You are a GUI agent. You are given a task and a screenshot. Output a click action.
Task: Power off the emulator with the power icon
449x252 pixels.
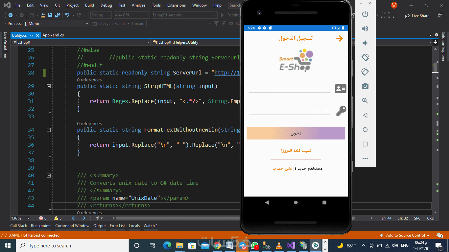coord(365,14)
